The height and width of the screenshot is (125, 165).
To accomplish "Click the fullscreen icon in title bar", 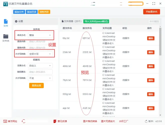I will click(x=153, y=3).
